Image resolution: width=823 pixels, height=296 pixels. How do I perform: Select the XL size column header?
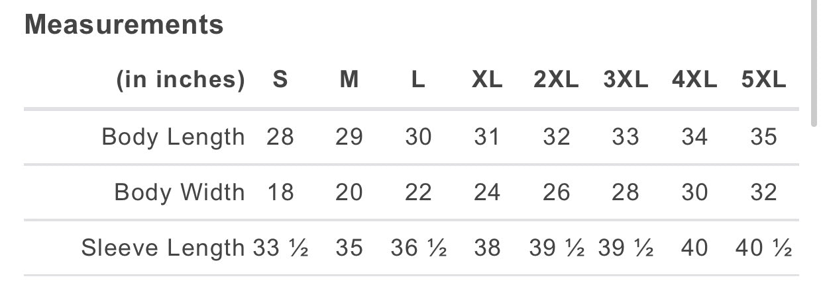tap(487, 80)
